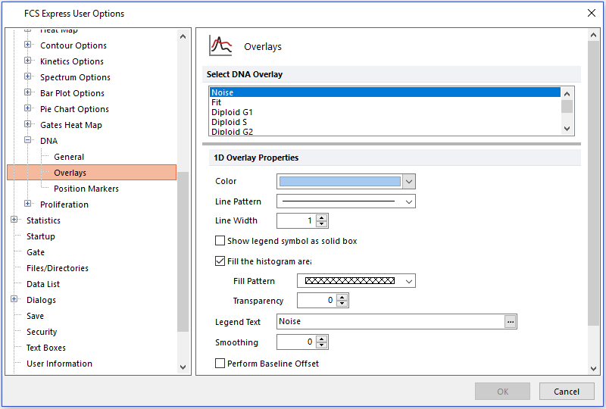The image size is (606, 409).
Task: Select Fit in DNA Overlay list
Action: click(385, 102)
